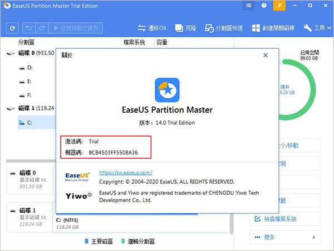Screen dimensions: 334x251
Task: Click the 主要磁區 blue legend swatch
Action: click(86, 241)
